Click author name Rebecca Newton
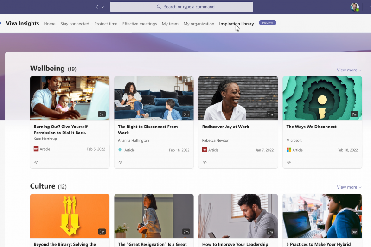Screen dimensions: 371x247 216,140
